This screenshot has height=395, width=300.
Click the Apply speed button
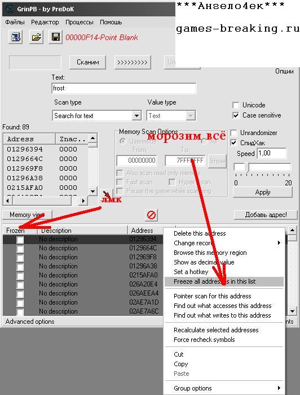pyautogui.click(x=263, y=192)
